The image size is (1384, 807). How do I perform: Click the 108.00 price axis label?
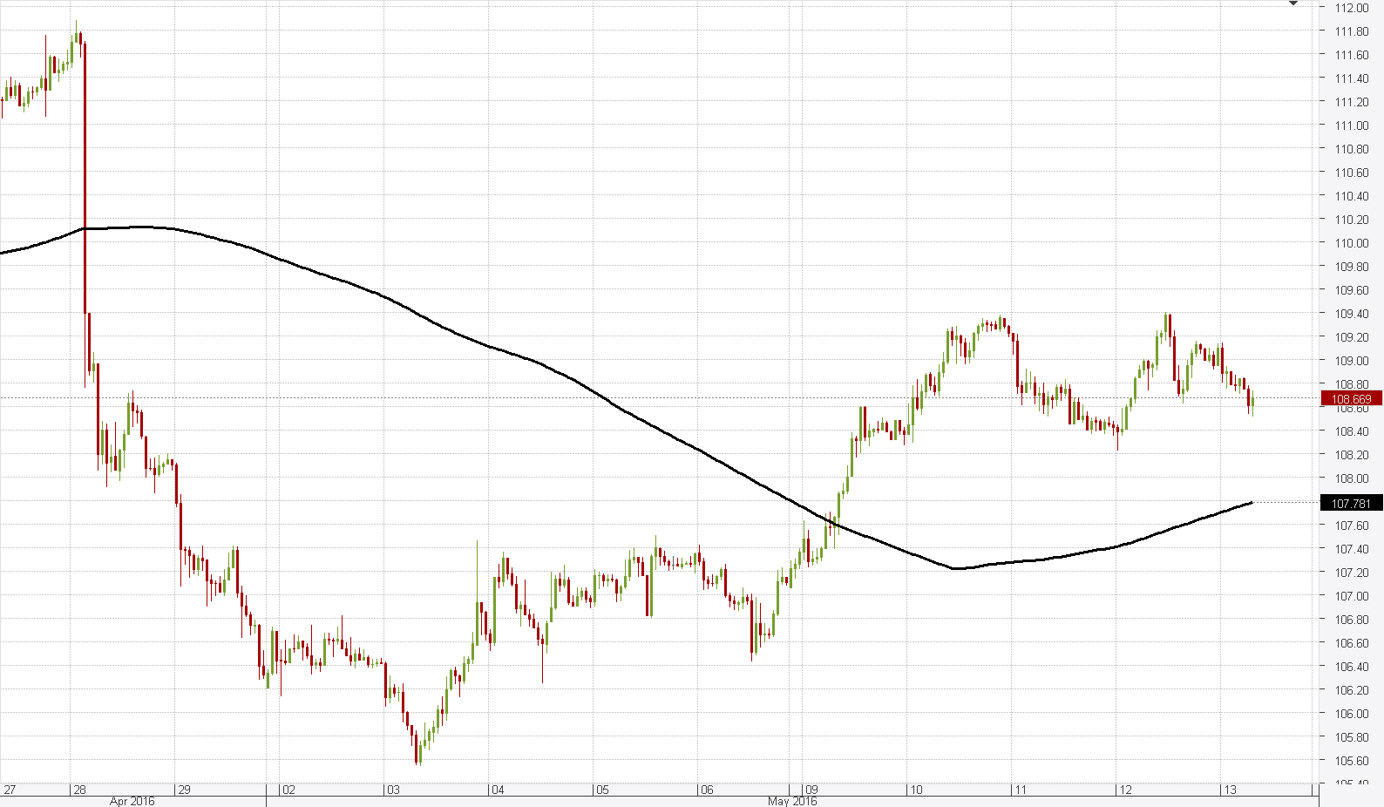tap(1351, 478)
